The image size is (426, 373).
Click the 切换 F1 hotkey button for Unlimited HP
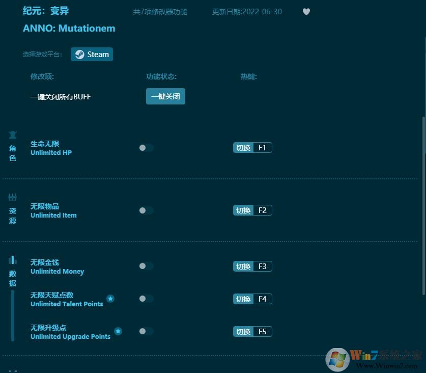coord(252,147)
